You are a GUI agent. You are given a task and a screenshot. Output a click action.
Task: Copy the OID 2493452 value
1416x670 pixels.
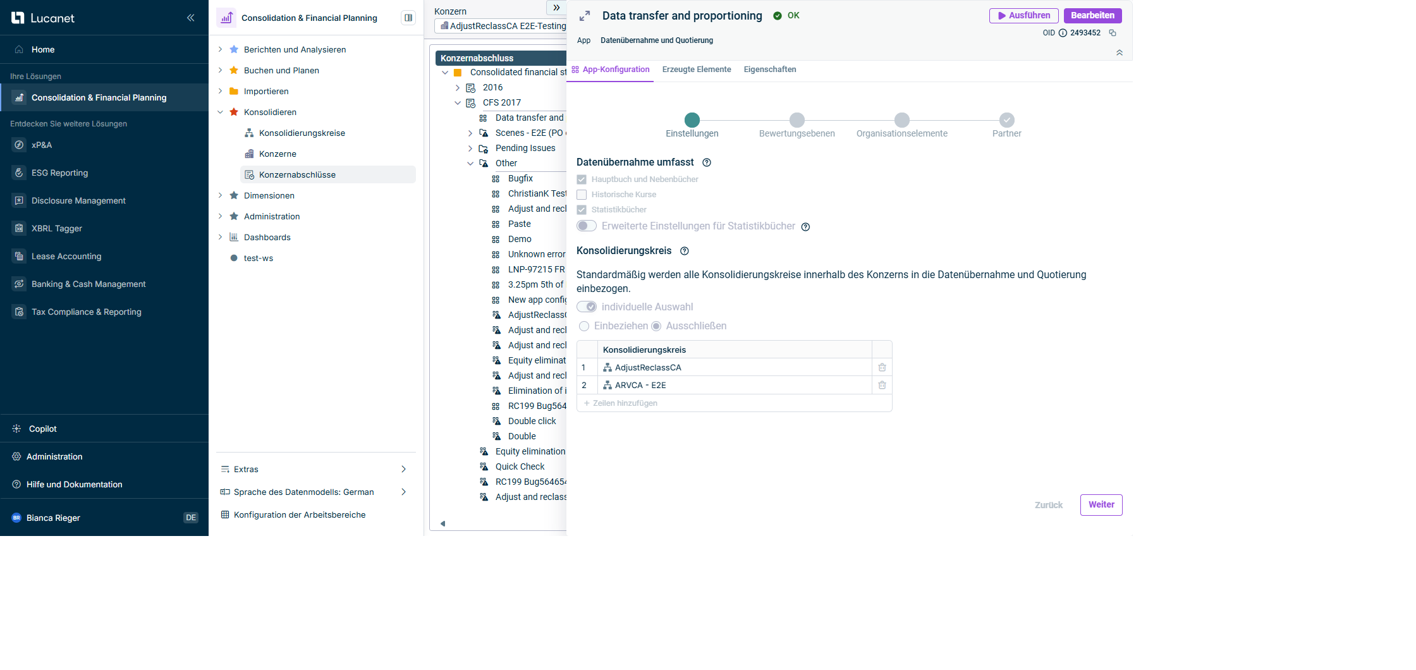click(x=1113, y=33)
